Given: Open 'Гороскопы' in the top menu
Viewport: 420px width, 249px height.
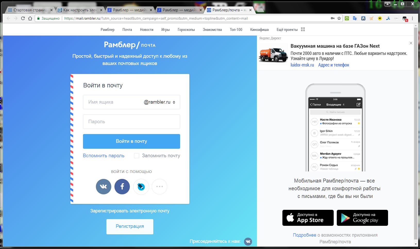Looking at the screenshot, I should pos(186,30).
